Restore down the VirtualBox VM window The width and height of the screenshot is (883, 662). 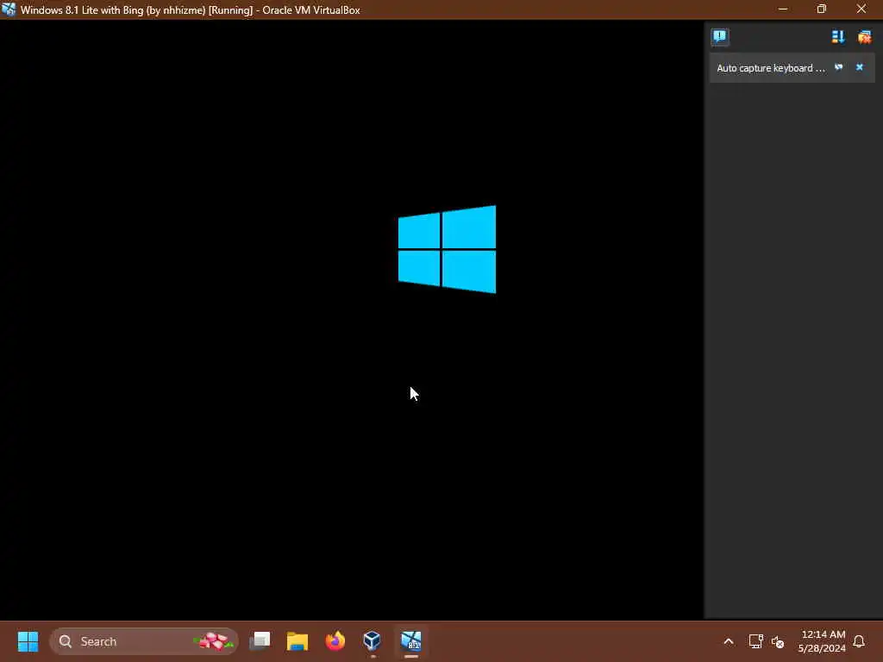click(x=822, y=9)
